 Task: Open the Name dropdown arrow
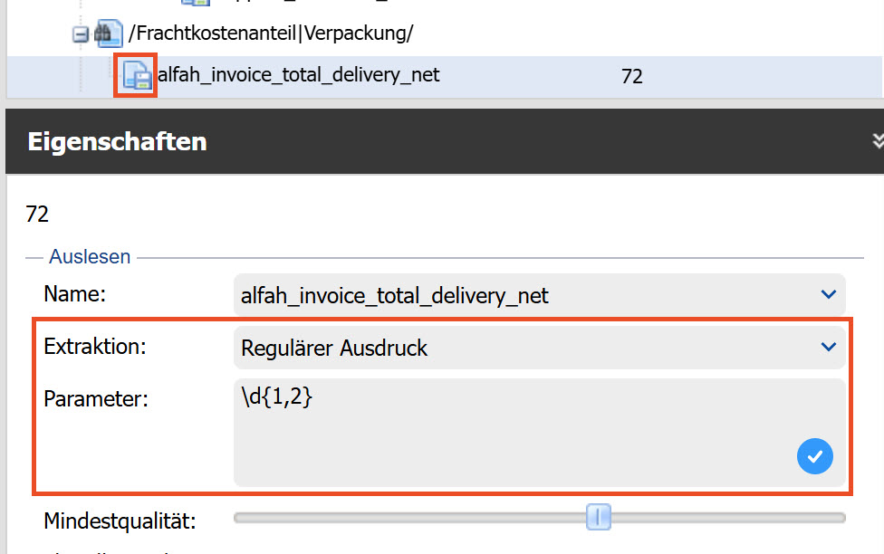tap(827, 295)
